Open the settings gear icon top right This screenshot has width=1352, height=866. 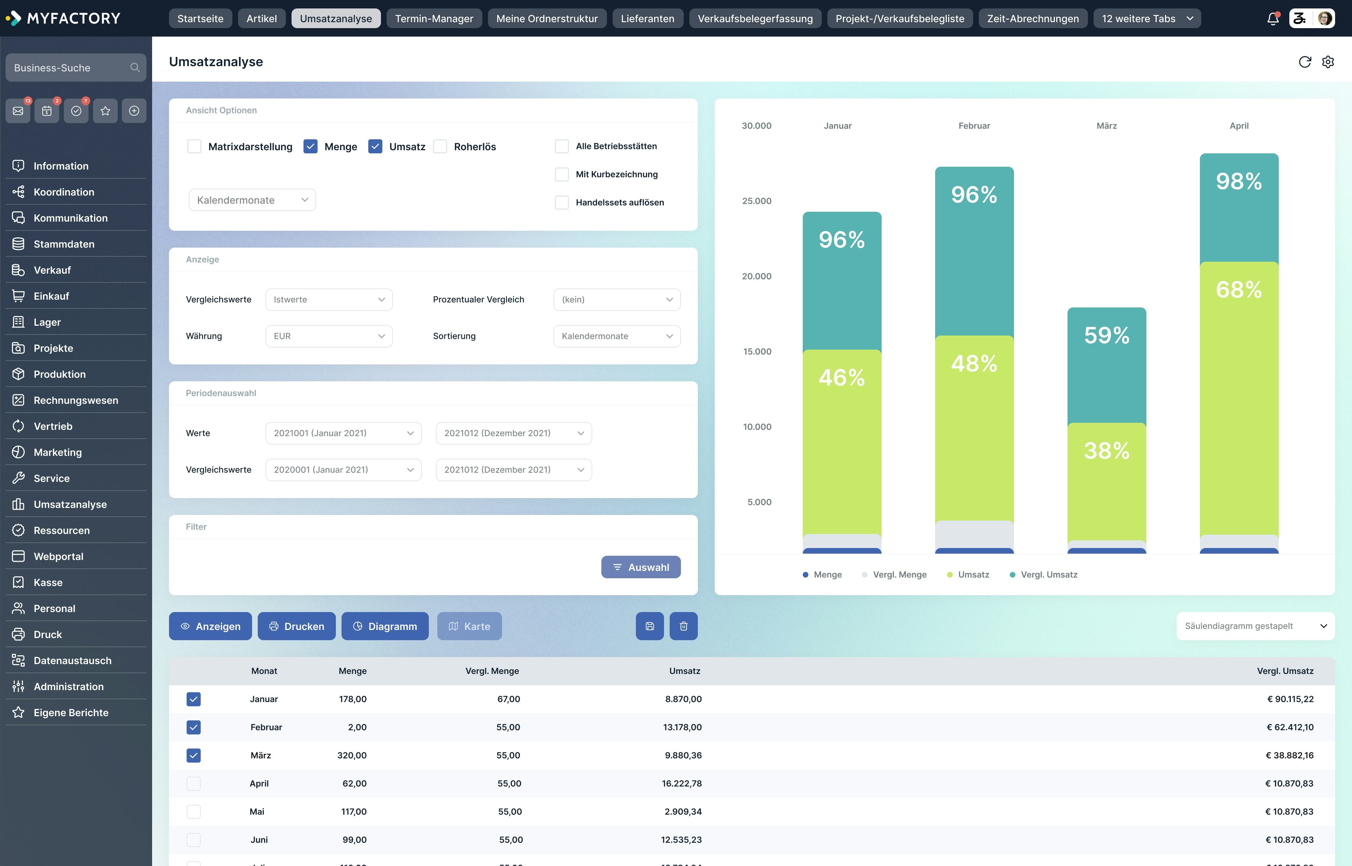click(1328, 61)
